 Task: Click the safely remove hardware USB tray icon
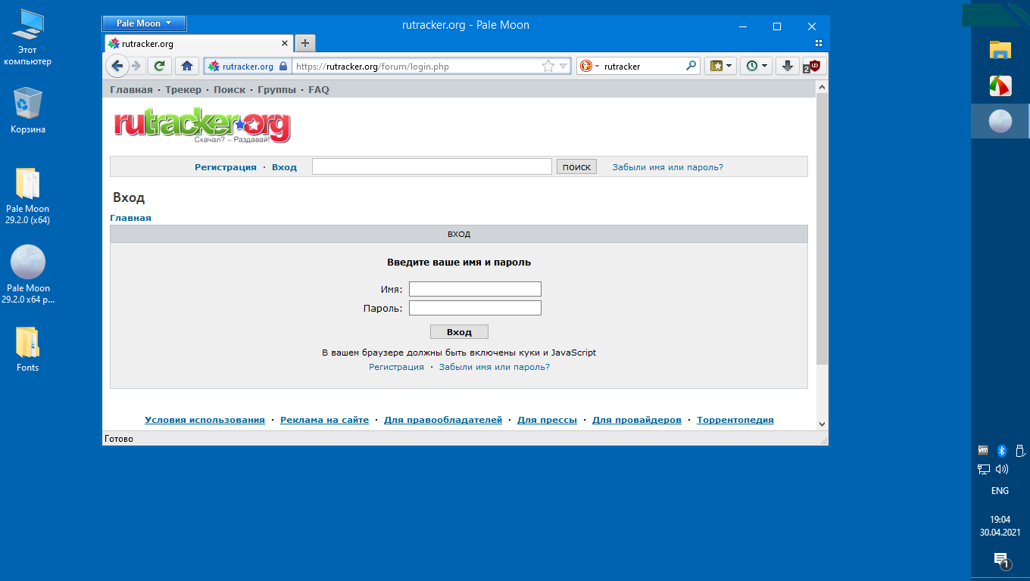click(1019, 450)
